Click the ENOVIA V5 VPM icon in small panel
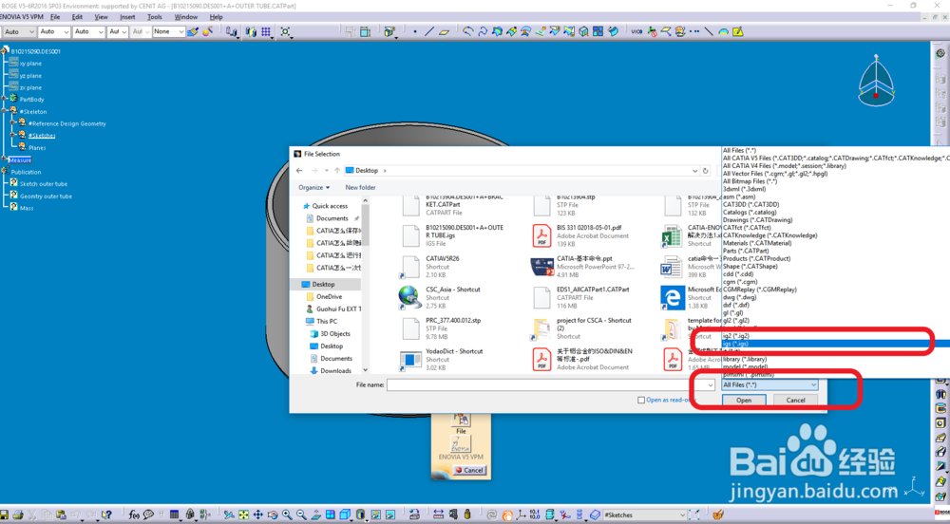The width and height of the screenshot is (950, 524). pyautogui.click(x=461, y=444)
